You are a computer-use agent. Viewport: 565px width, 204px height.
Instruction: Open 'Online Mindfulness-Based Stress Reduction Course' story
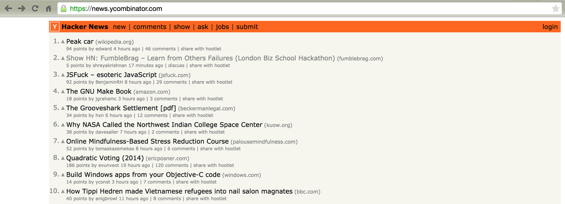point(147,141)
